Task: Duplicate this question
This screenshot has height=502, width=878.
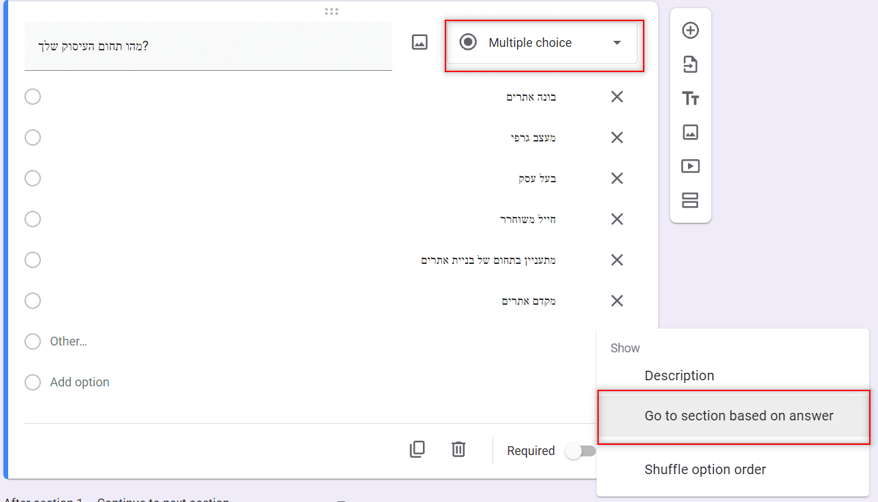Action: click(x=418, y=450)
